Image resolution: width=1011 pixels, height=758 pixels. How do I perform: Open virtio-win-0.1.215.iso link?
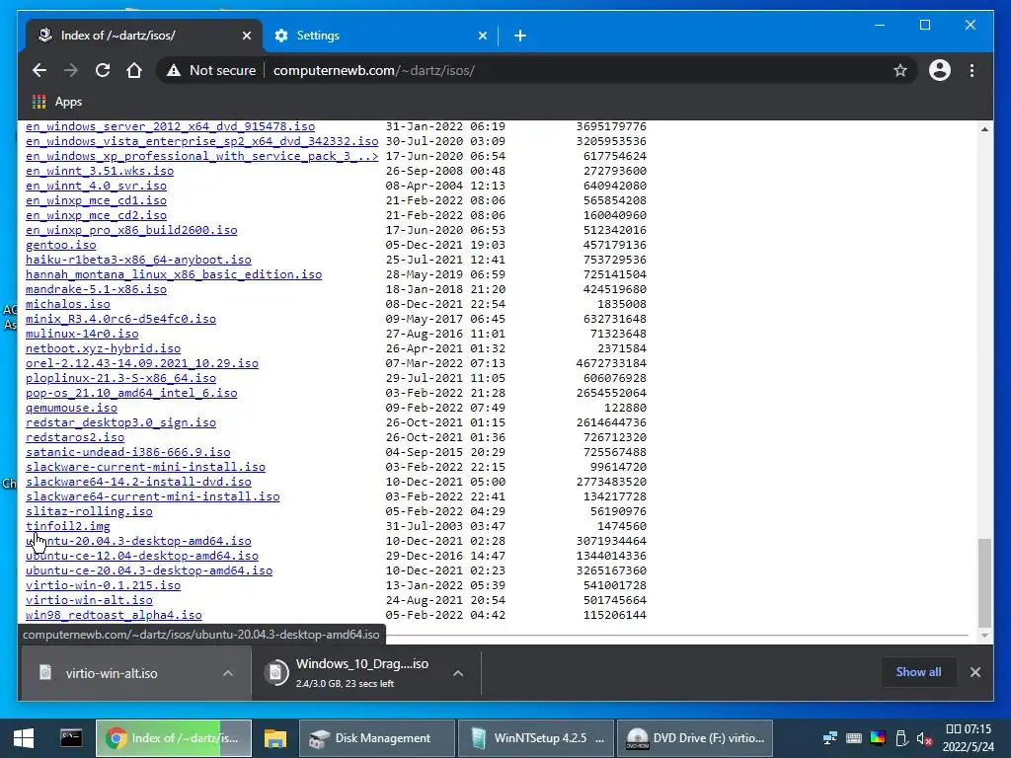point(103,586)
